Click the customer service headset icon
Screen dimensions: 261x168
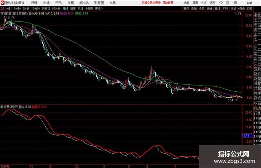pos(221,3)
